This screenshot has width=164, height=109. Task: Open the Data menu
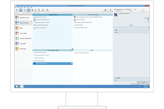click(x=25, y=8)
